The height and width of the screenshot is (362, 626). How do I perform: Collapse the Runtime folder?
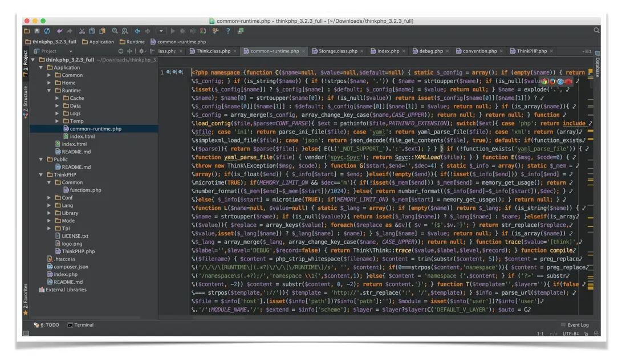49,91
